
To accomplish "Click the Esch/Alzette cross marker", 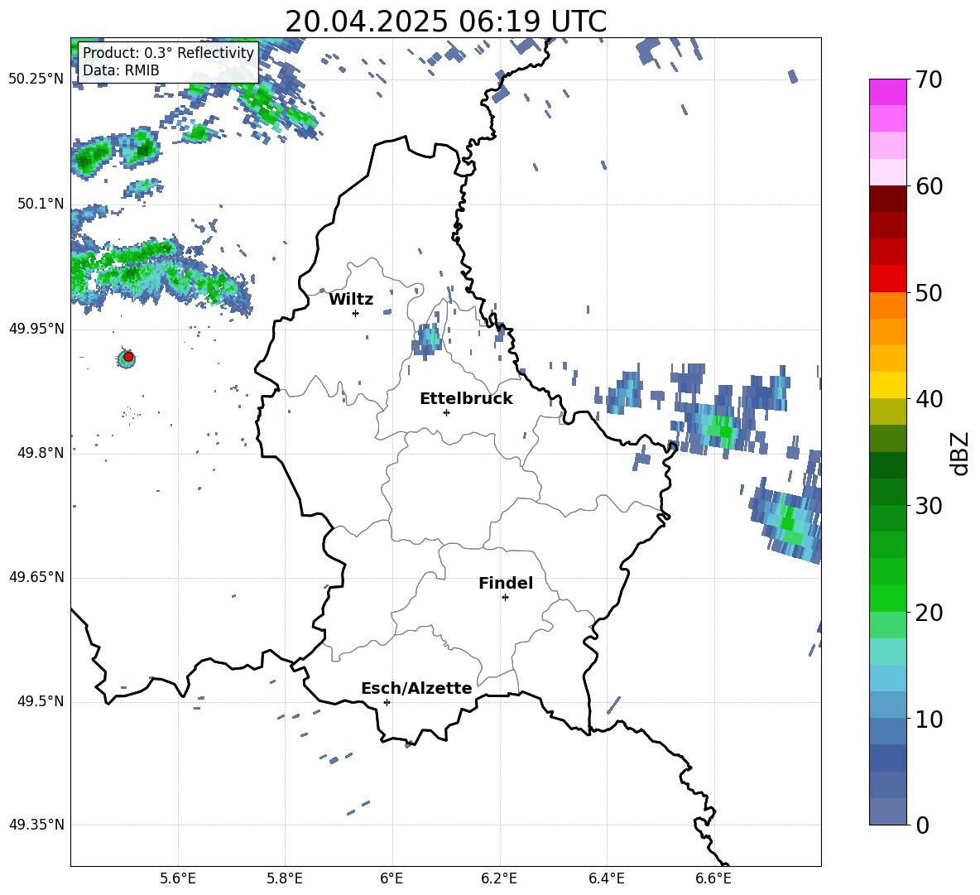I will [x=387, y=702].
